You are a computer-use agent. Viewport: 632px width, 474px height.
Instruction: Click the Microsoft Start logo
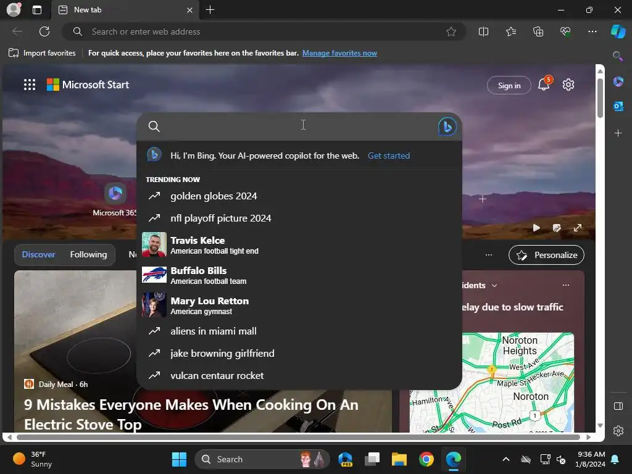click(x=88, y=85)
